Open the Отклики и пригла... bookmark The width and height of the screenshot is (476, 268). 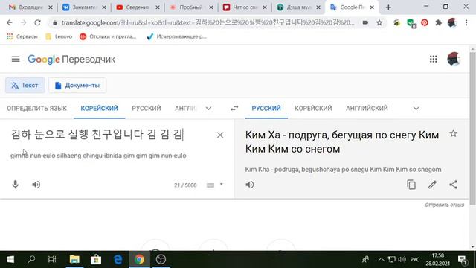(108, 36)
